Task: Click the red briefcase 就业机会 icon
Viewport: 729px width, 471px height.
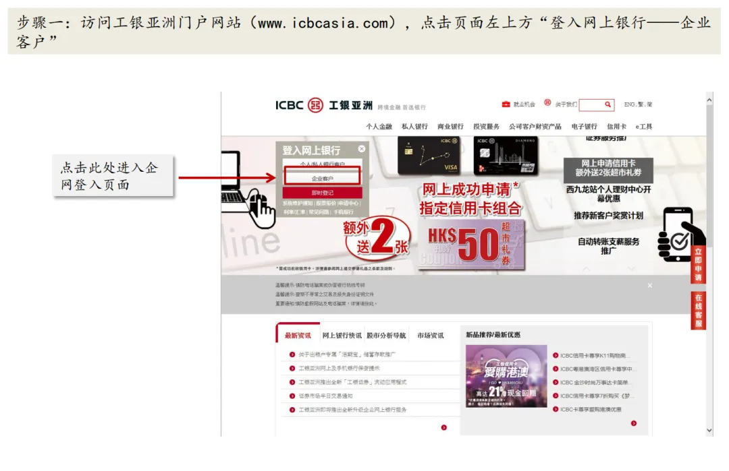Action: (x=506, y=104)
